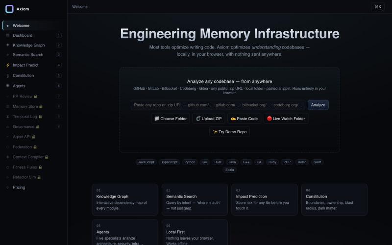This screenshot has width=392, height=245.
Task: Open the locked Governance item
Action: point(33,127)
